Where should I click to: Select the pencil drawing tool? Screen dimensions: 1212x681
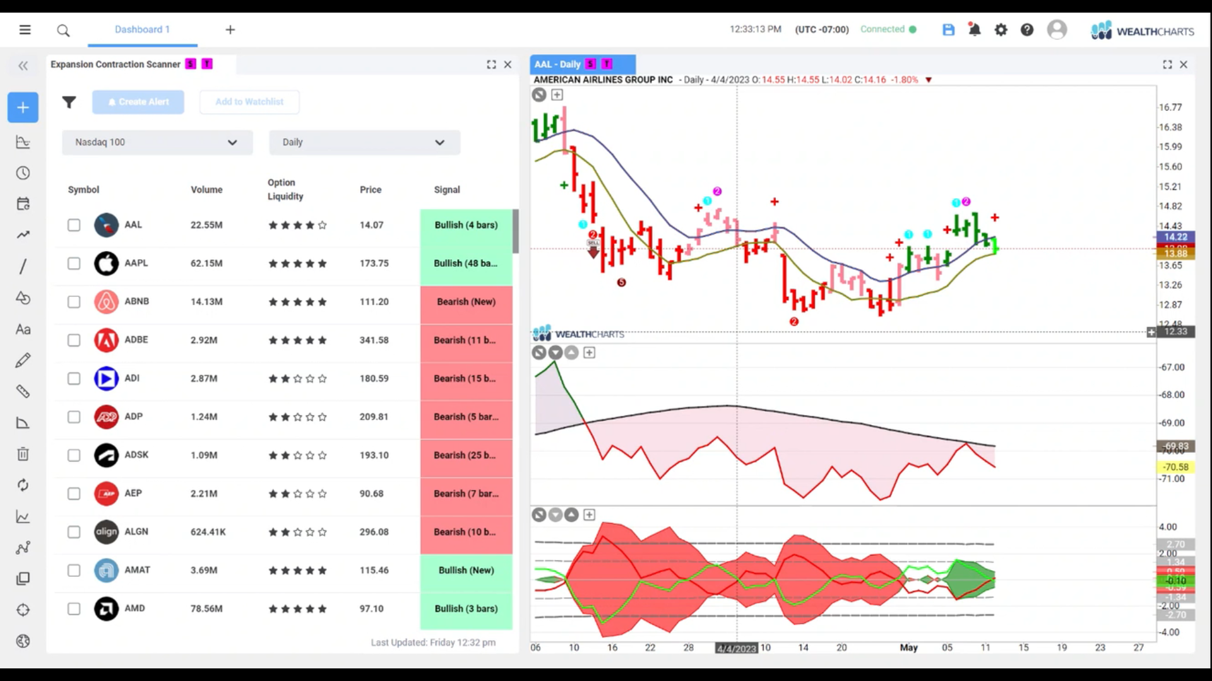point(23,361)
